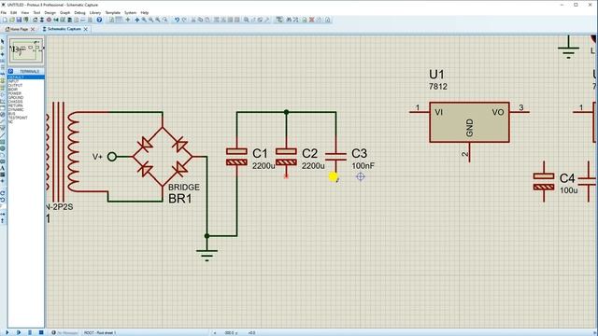The image size is (598, 336).
Task: Click the zoom out magnifier icon
Action: (151, 20)
